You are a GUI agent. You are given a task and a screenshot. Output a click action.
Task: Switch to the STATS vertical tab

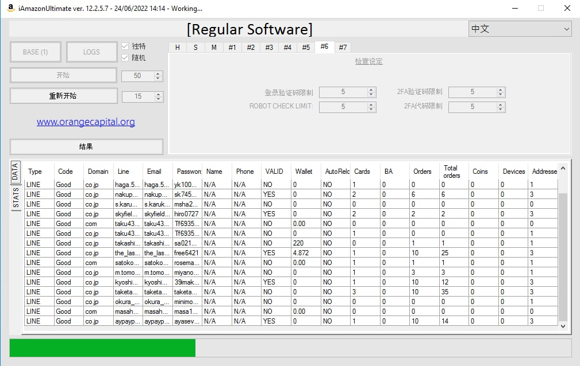click(16, 197)
